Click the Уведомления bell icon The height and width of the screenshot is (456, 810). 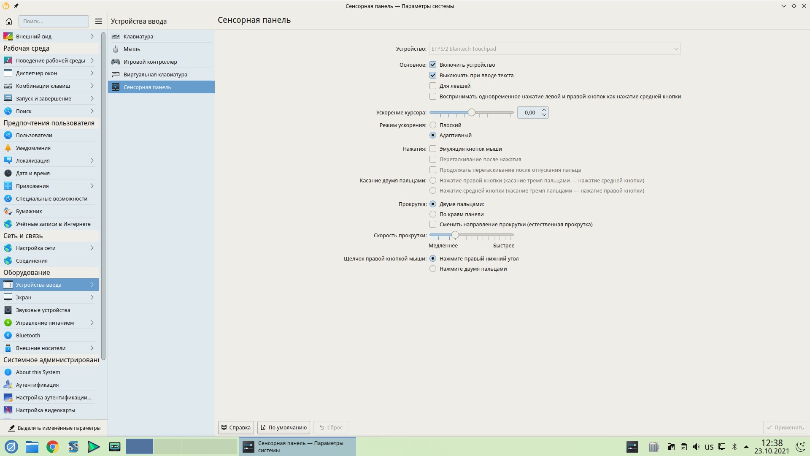click(8, 148)
